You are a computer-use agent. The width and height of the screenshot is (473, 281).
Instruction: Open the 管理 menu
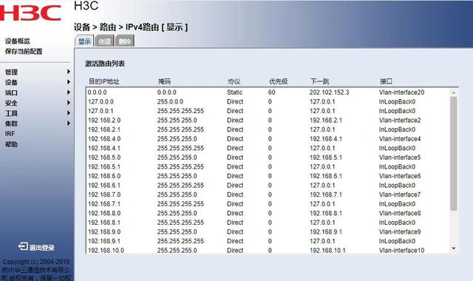(11, 72)
